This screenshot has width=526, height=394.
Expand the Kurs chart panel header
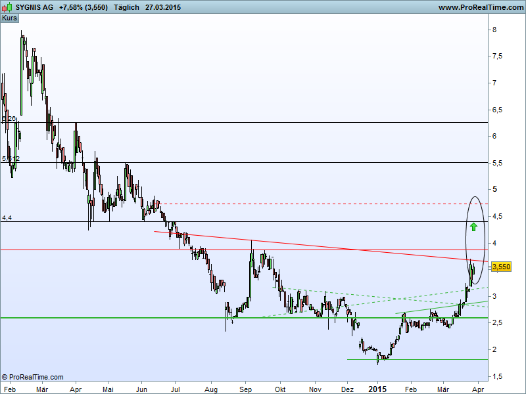(9, 18)
